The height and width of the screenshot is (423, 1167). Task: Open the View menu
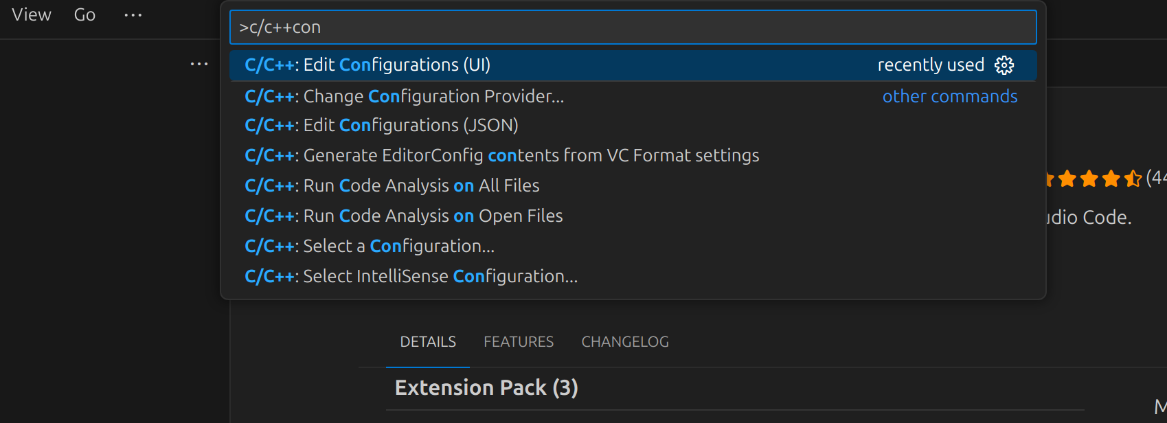coord(31,14)
